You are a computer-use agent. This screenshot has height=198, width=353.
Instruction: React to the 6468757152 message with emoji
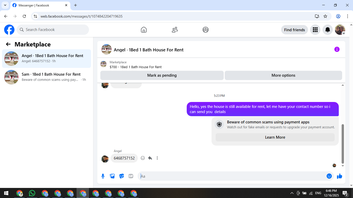[143, 158]
